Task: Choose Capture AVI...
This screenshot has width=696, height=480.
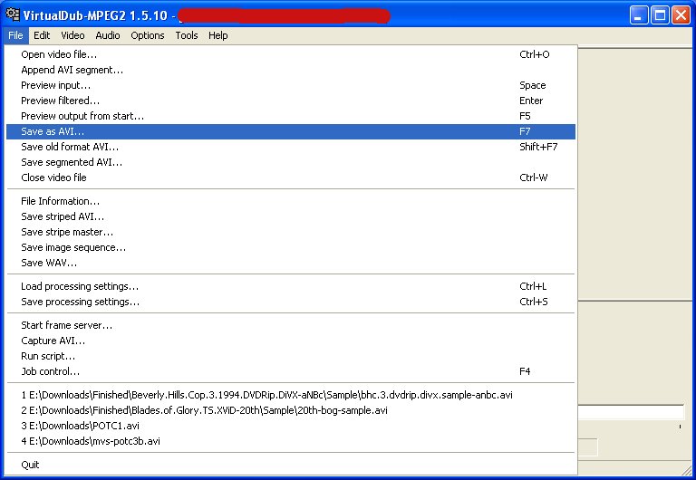Action: tap(291, 341)
